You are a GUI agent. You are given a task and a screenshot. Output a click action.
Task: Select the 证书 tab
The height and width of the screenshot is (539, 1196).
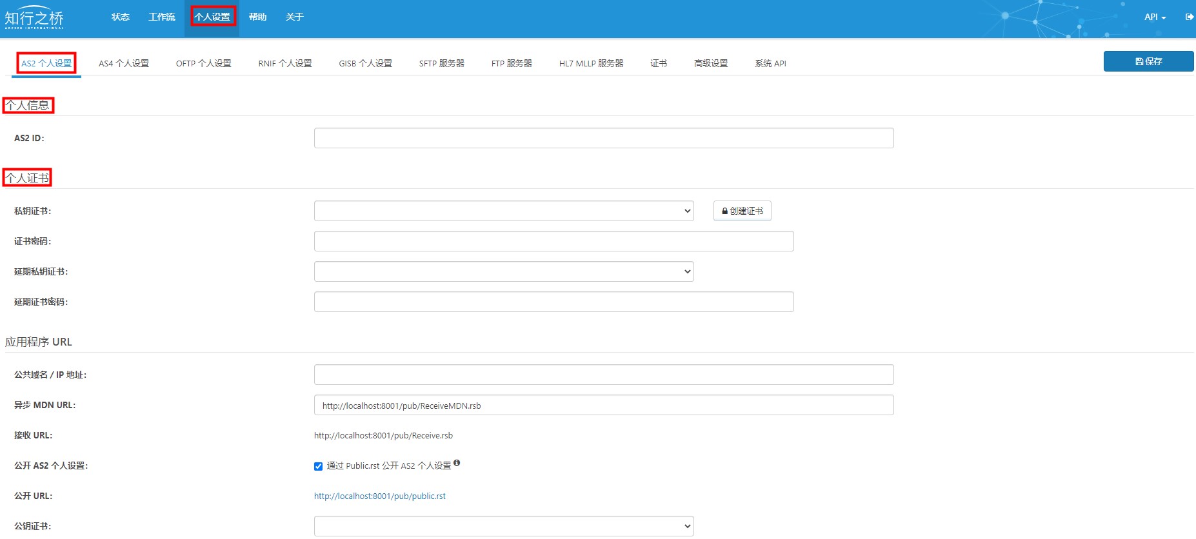pos(659,63)
